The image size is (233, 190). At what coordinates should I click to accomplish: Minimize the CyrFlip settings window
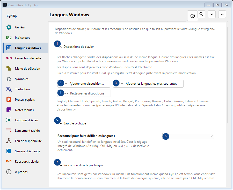click(208, 5)
